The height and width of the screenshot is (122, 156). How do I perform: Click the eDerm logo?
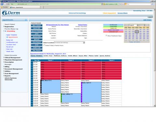11,13
